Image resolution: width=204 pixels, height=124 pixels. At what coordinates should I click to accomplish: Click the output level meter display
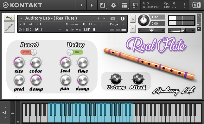pyautogui.click(x=182, y=21)
